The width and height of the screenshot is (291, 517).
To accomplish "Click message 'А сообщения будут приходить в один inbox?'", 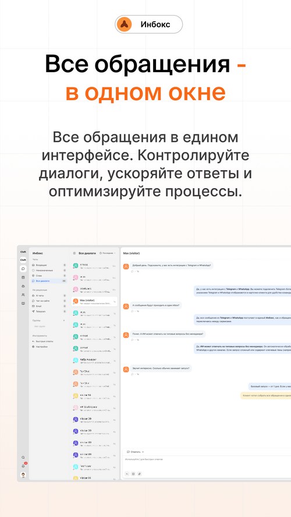I will coord(156,305).
